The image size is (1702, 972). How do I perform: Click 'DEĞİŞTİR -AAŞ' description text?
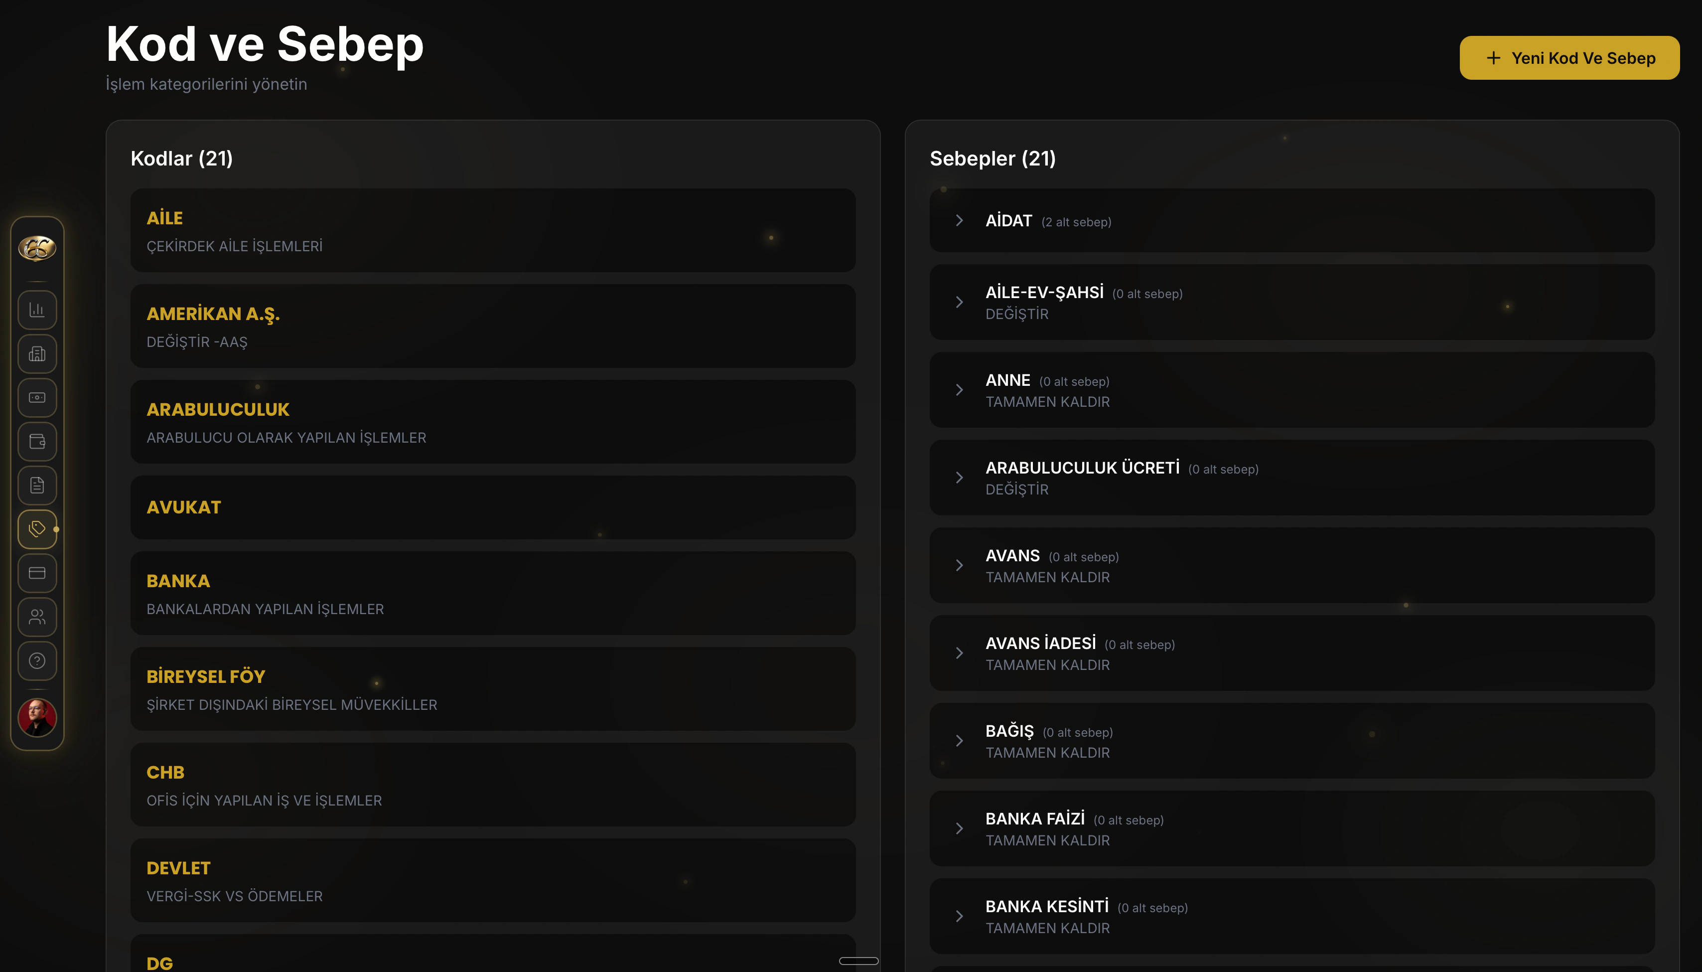pyautogui.click(x=197, y=342)
